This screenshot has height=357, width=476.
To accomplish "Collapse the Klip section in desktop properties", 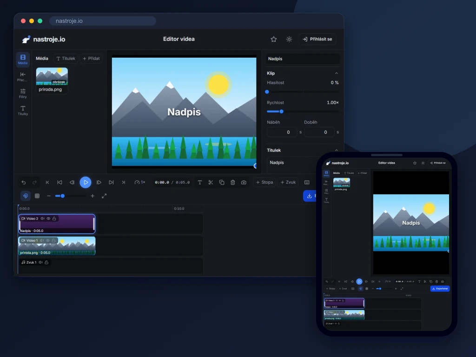I will [x=337, y=73].
